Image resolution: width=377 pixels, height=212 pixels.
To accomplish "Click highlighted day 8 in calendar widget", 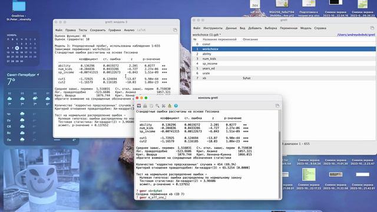I will [17, 48].
